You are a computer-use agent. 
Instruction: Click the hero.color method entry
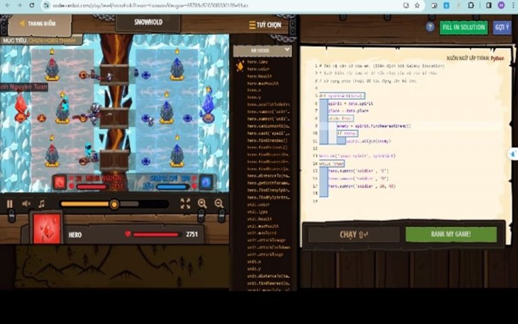tap(258, 69)
